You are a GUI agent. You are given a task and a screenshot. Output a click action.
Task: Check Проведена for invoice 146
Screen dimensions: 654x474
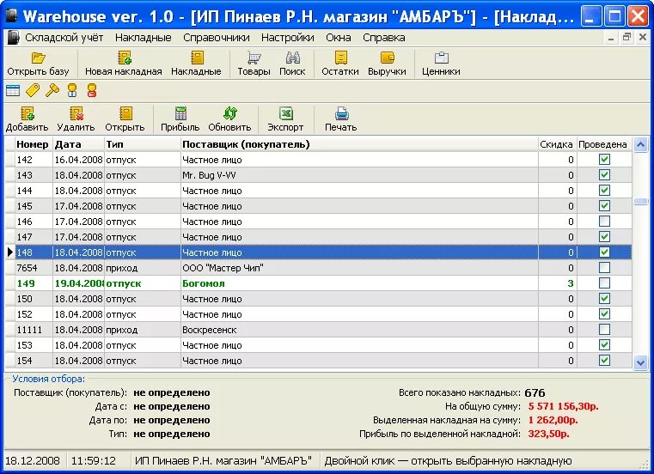pos(604,221)
